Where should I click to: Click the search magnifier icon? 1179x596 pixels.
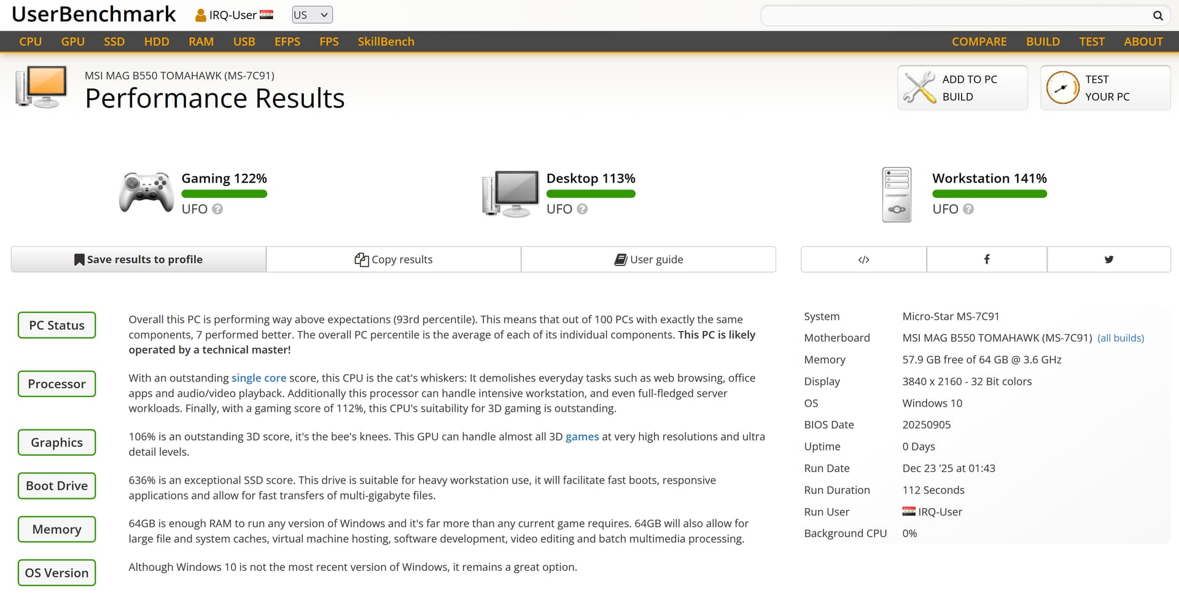coord(1158,16)
